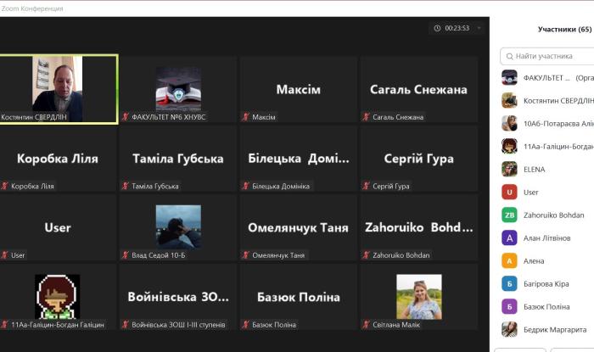Select Світлана Малік's video tile

tap(418, 296)
